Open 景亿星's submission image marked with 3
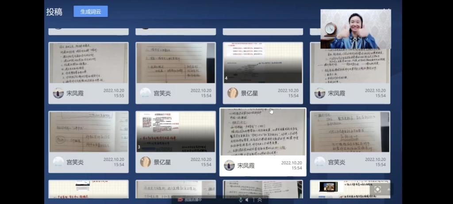453x204 pixels. [176, 131]
